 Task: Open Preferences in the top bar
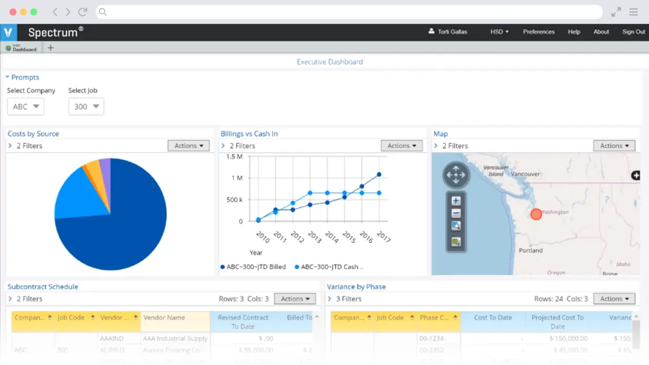pos(539,31)
